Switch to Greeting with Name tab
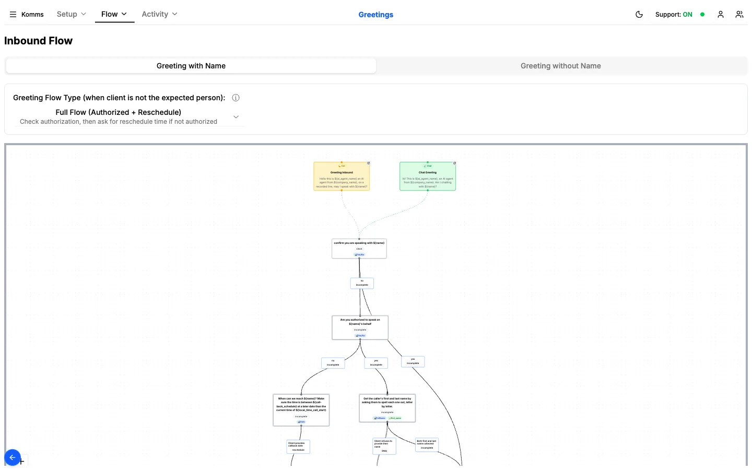752x470 pixels. click(191, 66)
